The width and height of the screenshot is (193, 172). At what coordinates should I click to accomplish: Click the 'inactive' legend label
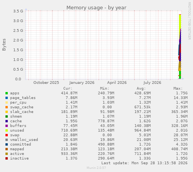tap(19, 158)
